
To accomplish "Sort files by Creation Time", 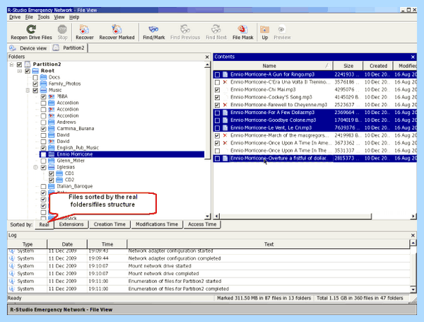I will point(110,224).
